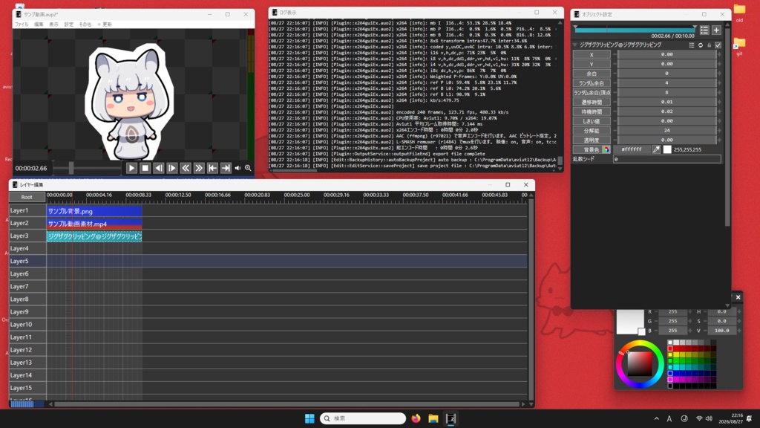
Task: Click the preview seek slider handle
Action: coord(71,168)
